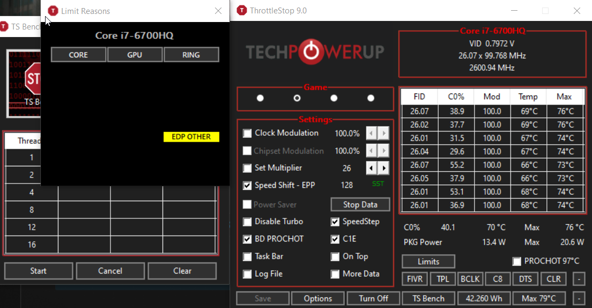Image resolution: width=592 pixels, height=308 pixels.
Task: Select the fourth profile radio button
Action: coord(371,98)
